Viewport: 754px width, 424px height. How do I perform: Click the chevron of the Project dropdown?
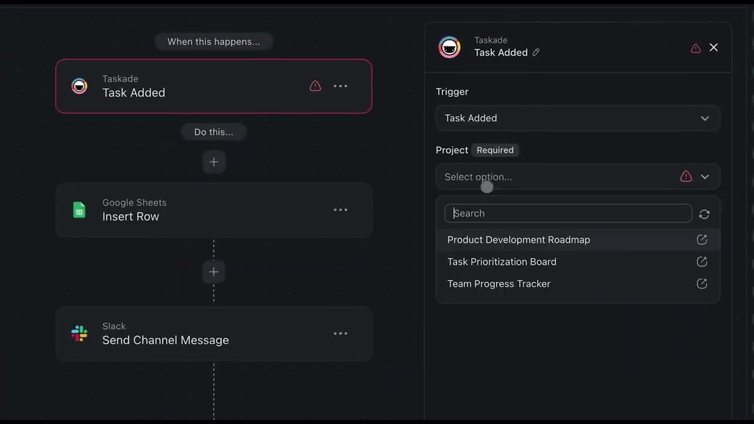[x=705, y=177]
